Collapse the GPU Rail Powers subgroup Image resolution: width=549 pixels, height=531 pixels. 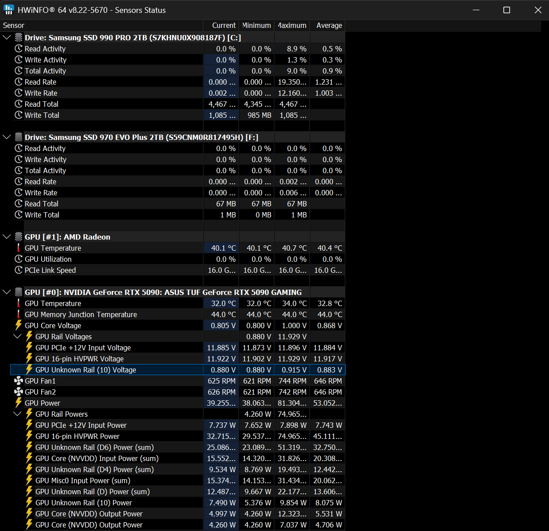(x=17, y=414)
